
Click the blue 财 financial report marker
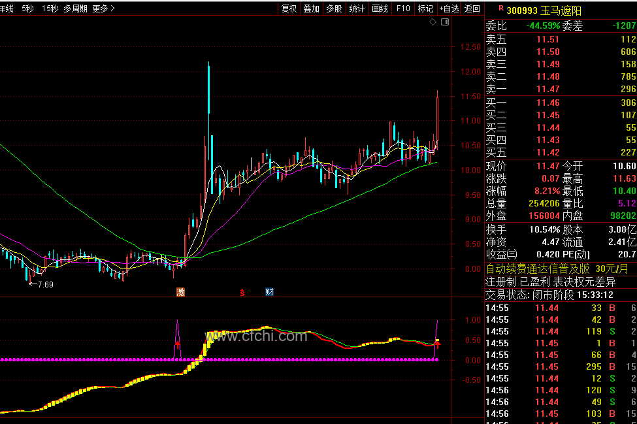(269, 291)
